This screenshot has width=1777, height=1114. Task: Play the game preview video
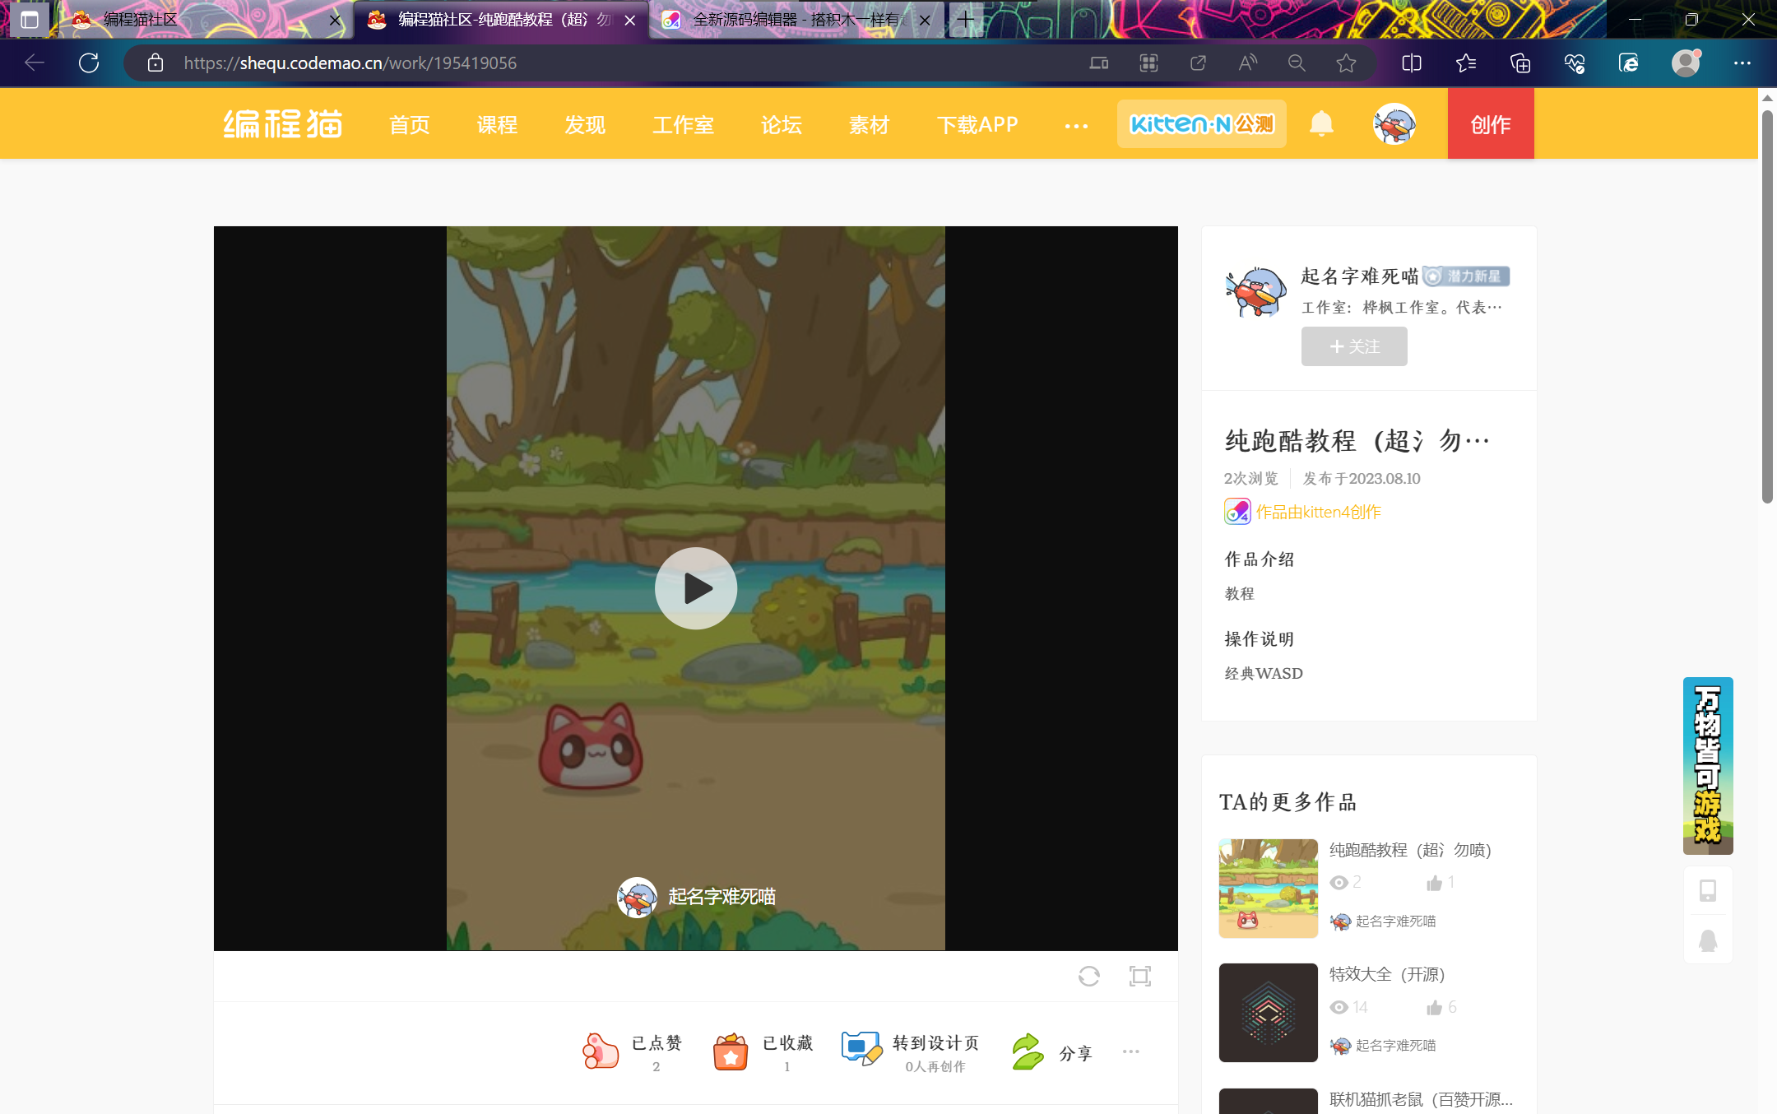(696, 588)
